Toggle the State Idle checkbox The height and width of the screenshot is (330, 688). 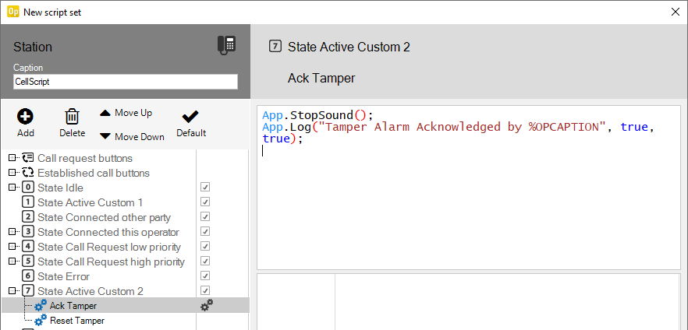[205, 188]
